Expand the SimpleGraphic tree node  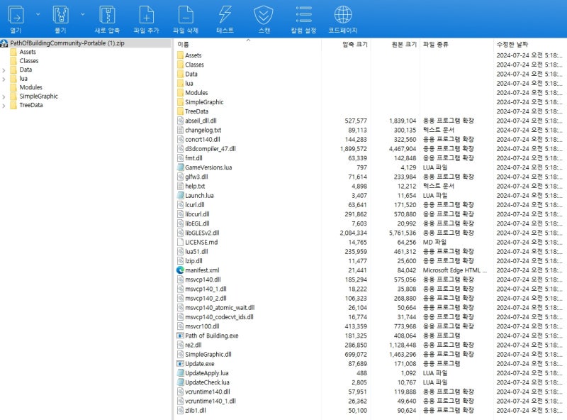4,96
